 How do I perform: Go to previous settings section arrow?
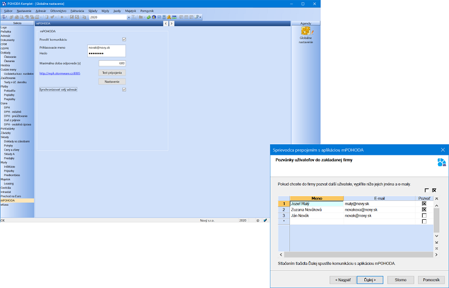[x=166, y=24]
